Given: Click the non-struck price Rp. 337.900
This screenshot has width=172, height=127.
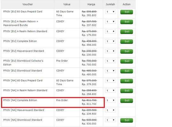Looking at the screenshot, I should 89,25.
